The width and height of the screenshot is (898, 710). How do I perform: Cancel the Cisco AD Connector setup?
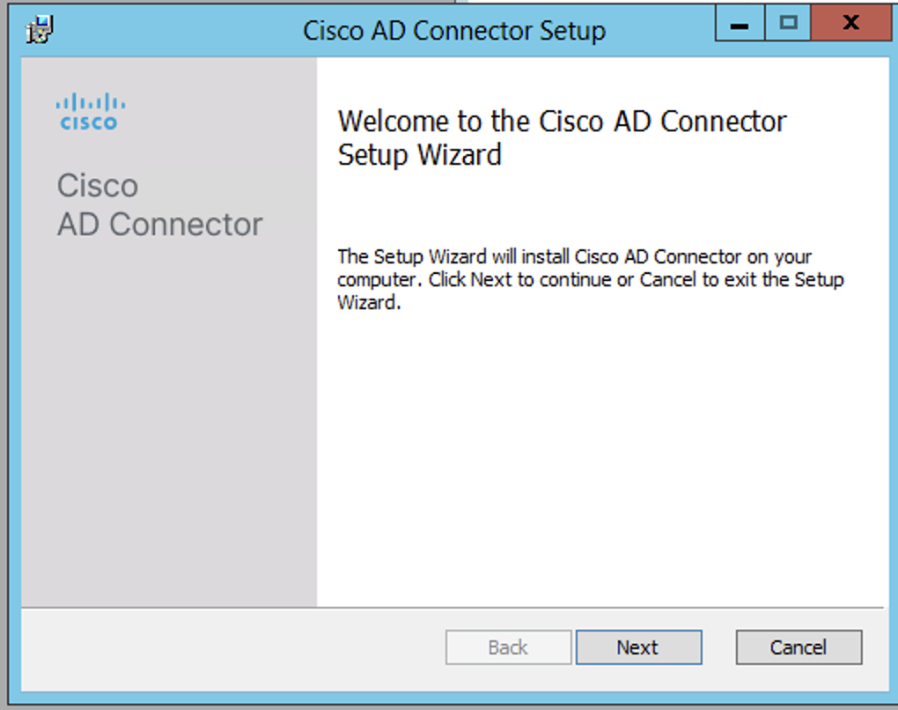(799, 647)
